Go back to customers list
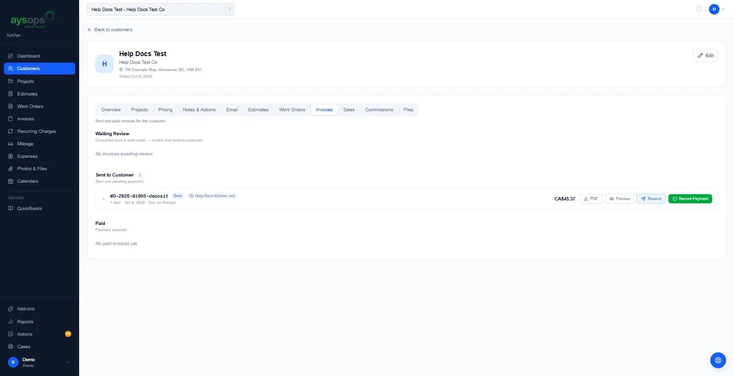734x376 pixels. (x=110, y=30)
